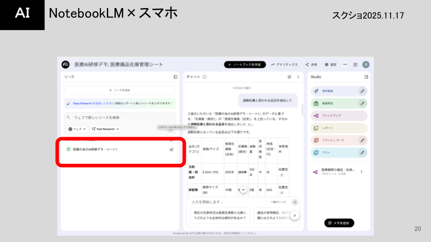Collapse the Studio panel icon
Viewport: 431px width, 242px height.
[x=366, y=77]
